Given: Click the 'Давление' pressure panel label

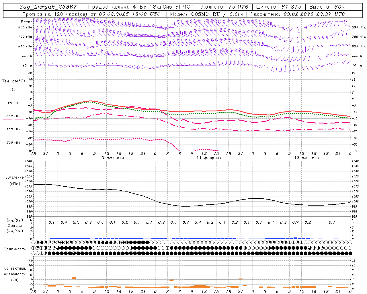Looking at the screenshot, I should 15,177.
